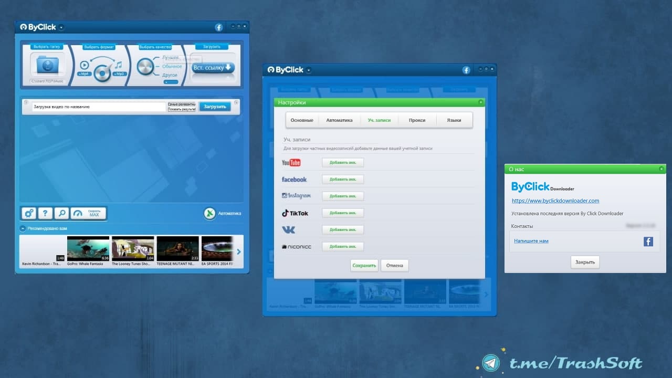Click the facebook logo in accounts list
The image size is (672, 378).
tap(294, 180)
